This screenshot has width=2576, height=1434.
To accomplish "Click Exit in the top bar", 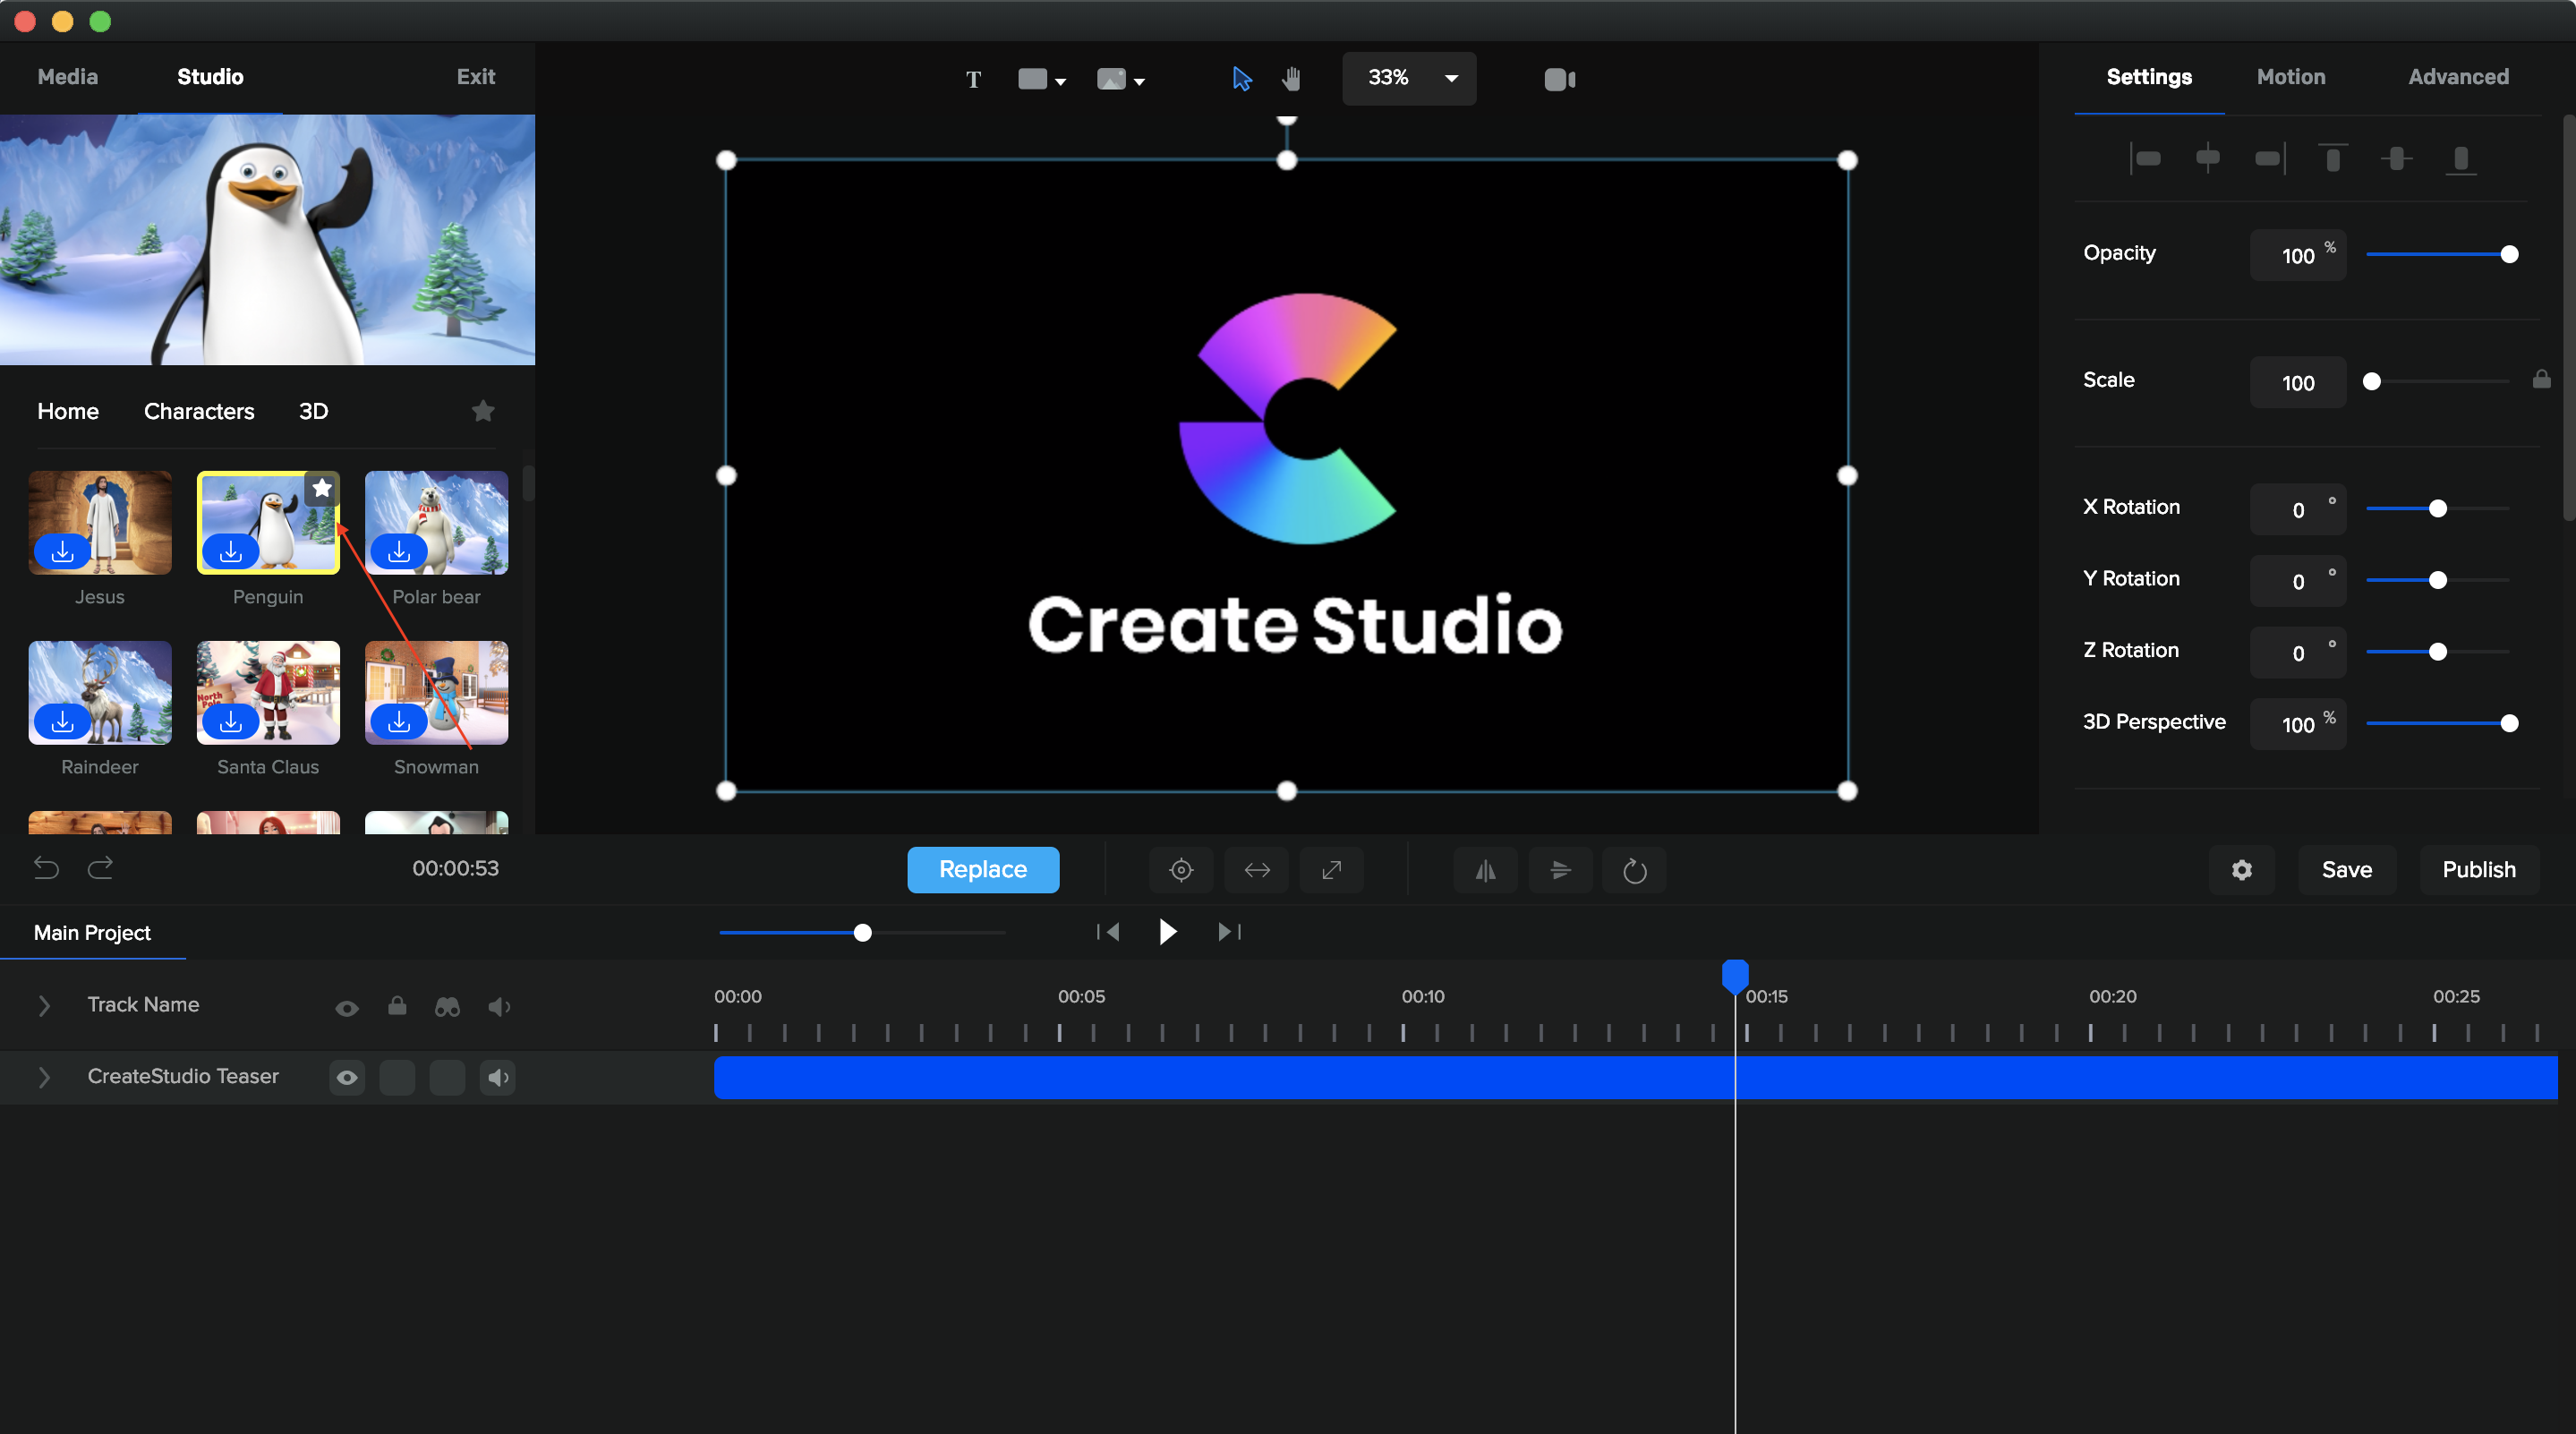I will (476, 77).
